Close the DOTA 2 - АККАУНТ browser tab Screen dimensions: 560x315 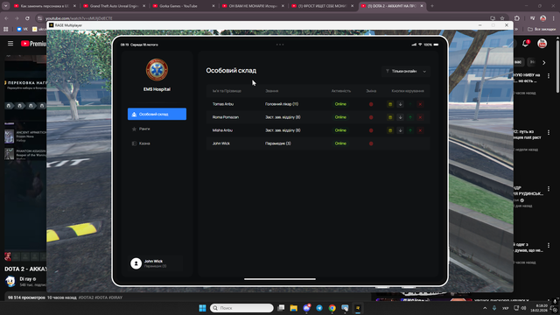tap(422, 6)
